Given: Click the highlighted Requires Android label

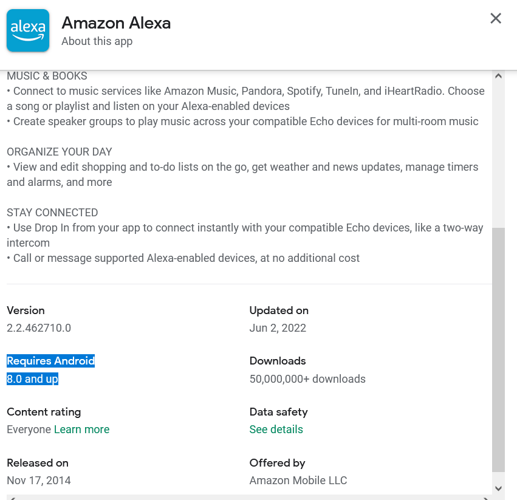Looking at the screenshot, I should click(x=50, y=361).
